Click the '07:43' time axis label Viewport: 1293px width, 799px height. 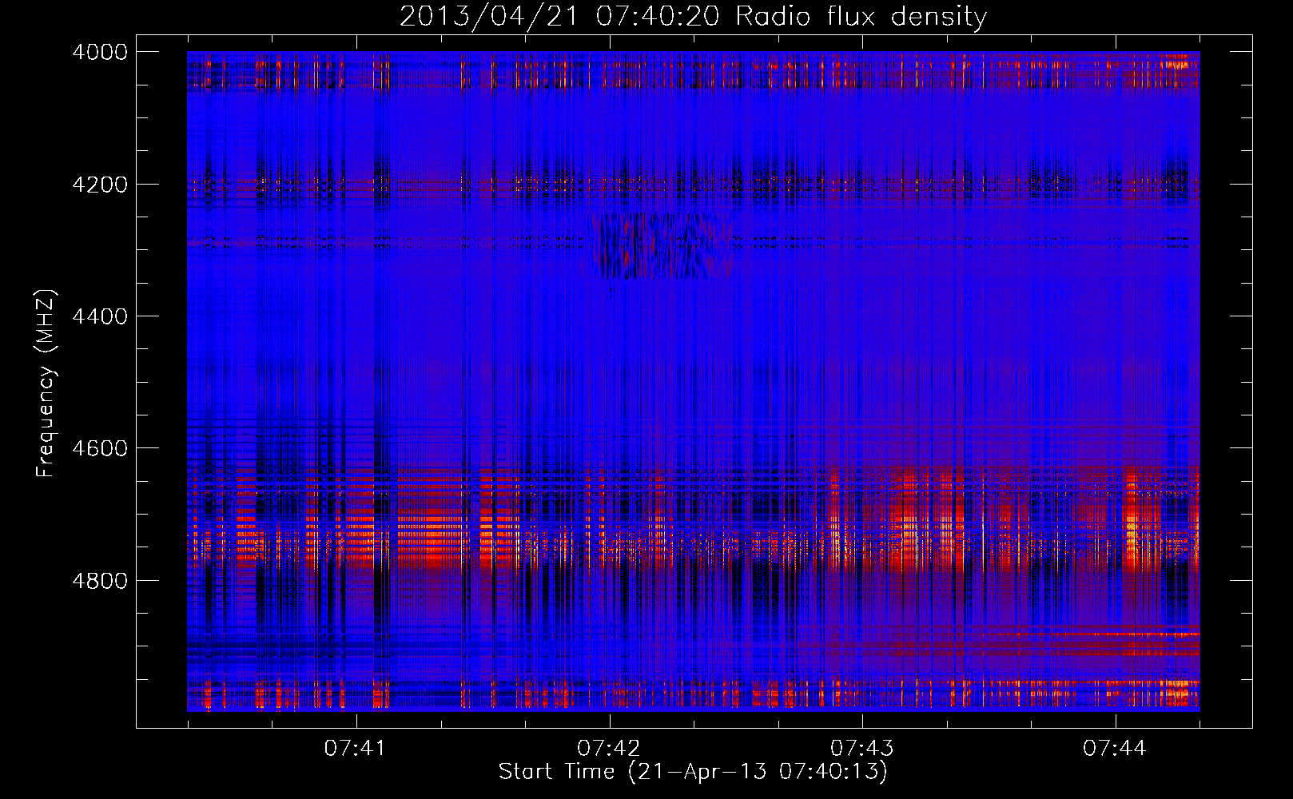tap(861, 749)
